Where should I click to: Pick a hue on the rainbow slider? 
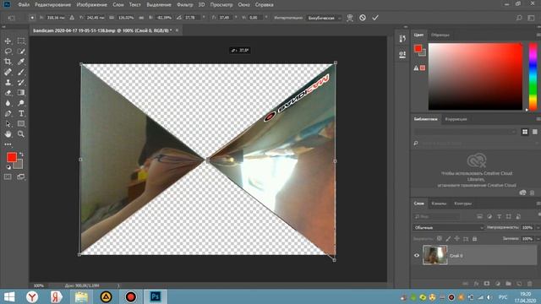(533, 77)
